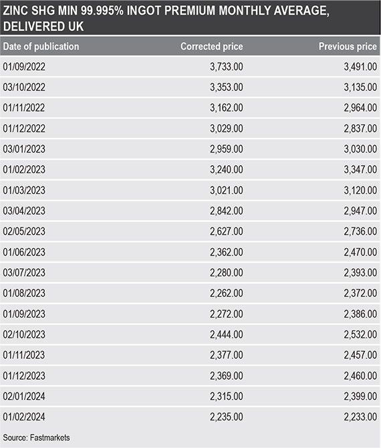381x448 pixels.
Task: Click corrected price 2,369.00
Action: [227, 376]
